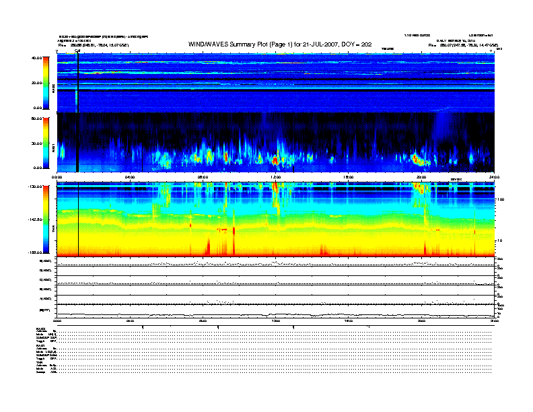This screenshot has height=412, width=533.
Task: Select the TNR rainbow color scale bar
Action: tap(46, 219)
